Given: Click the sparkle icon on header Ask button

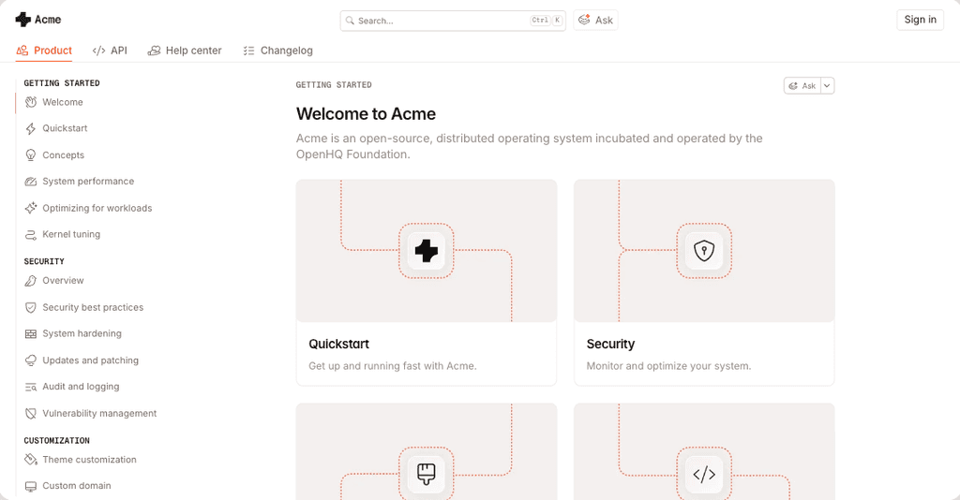Looking at the screenshot, I should 585,20.
